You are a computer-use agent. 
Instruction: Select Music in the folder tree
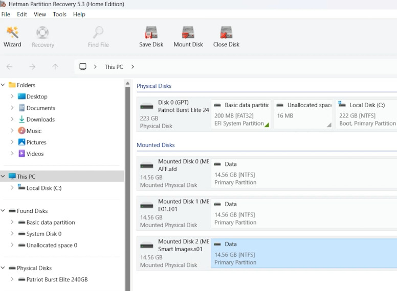(34, 131)
